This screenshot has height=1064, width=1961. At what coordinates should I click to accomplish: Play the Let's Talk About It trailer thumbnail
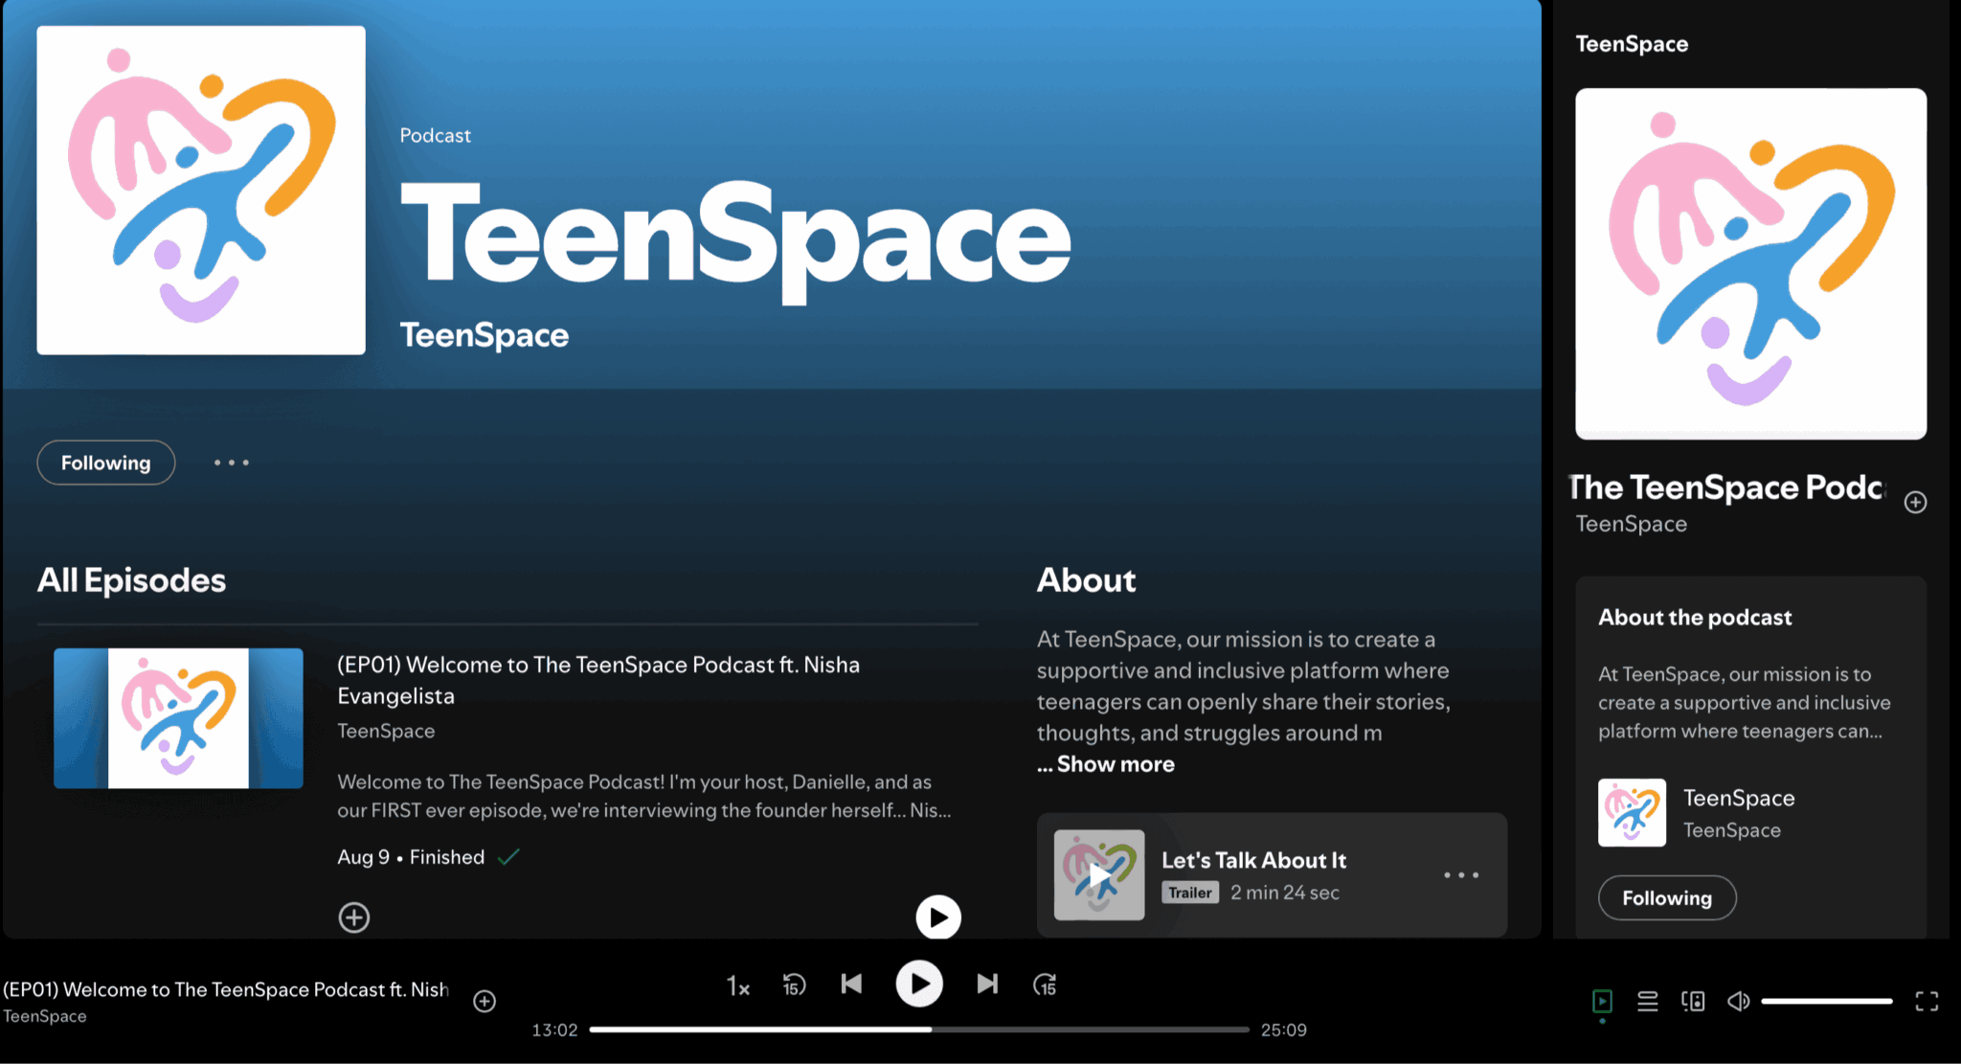pyautogui.click(x=1099, y=875)
